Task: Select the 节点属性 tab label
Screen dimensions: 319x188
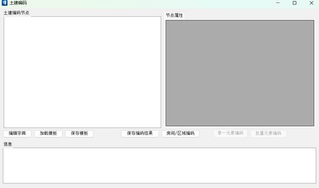Action: click(175, 15)
